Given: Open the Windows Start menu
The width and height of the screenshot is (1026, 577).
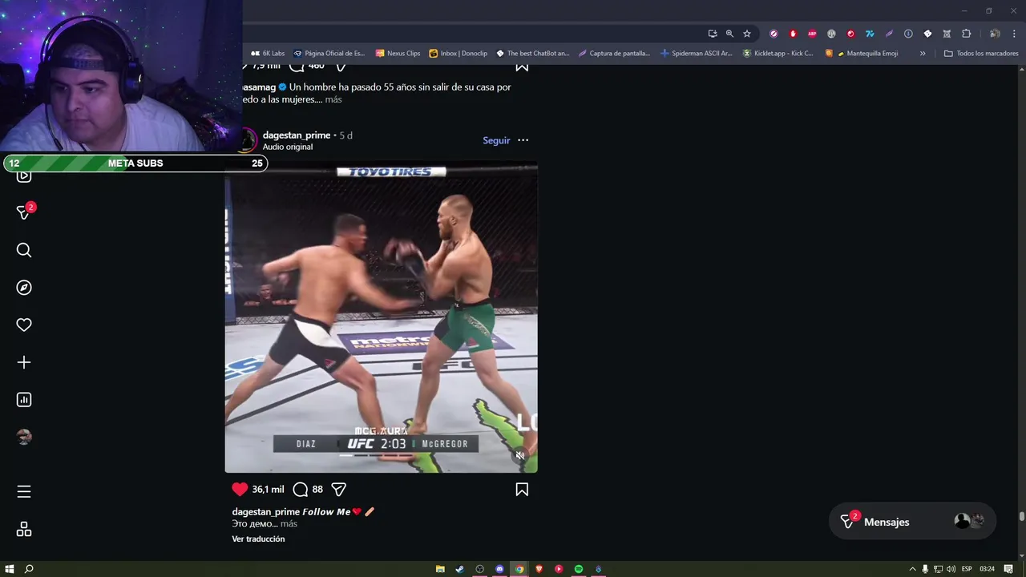Looking at the screenshot, I should [x=9, y=569].
